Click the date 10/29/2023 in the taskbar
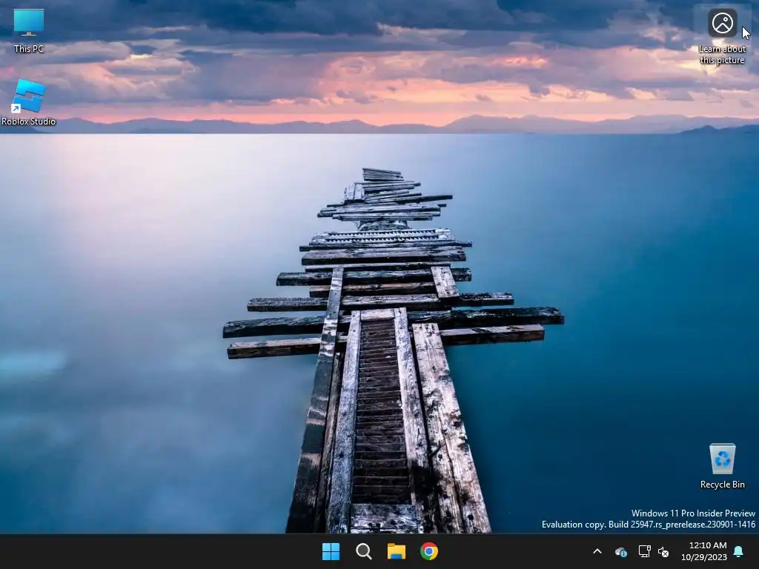Image resolution: width=759 pixels, height=569 pixels. pyautogui.click(x=704, y=557)
